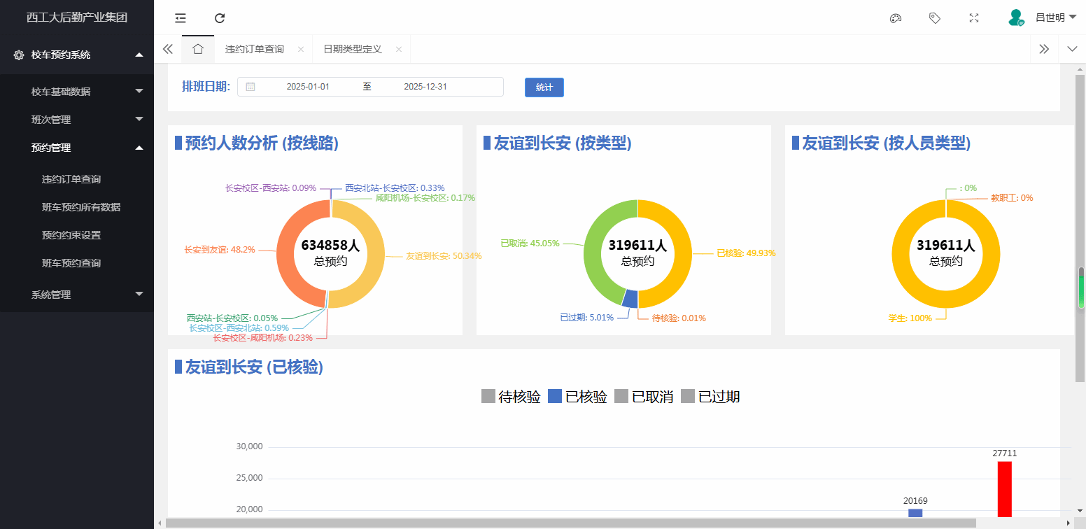Toggle the 已核验 legend series
The width and height of the screenshot is (1086, 529).
pyautogui.click(x=577, y=397)
